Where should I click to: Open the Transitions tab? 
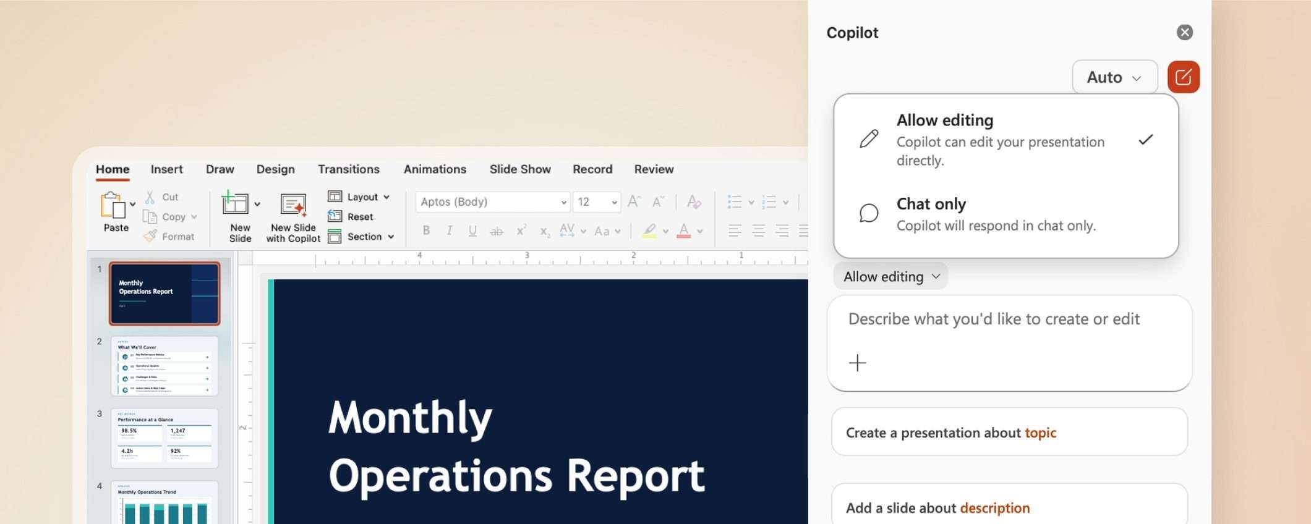pyautogui.click(x=348, y=169)
